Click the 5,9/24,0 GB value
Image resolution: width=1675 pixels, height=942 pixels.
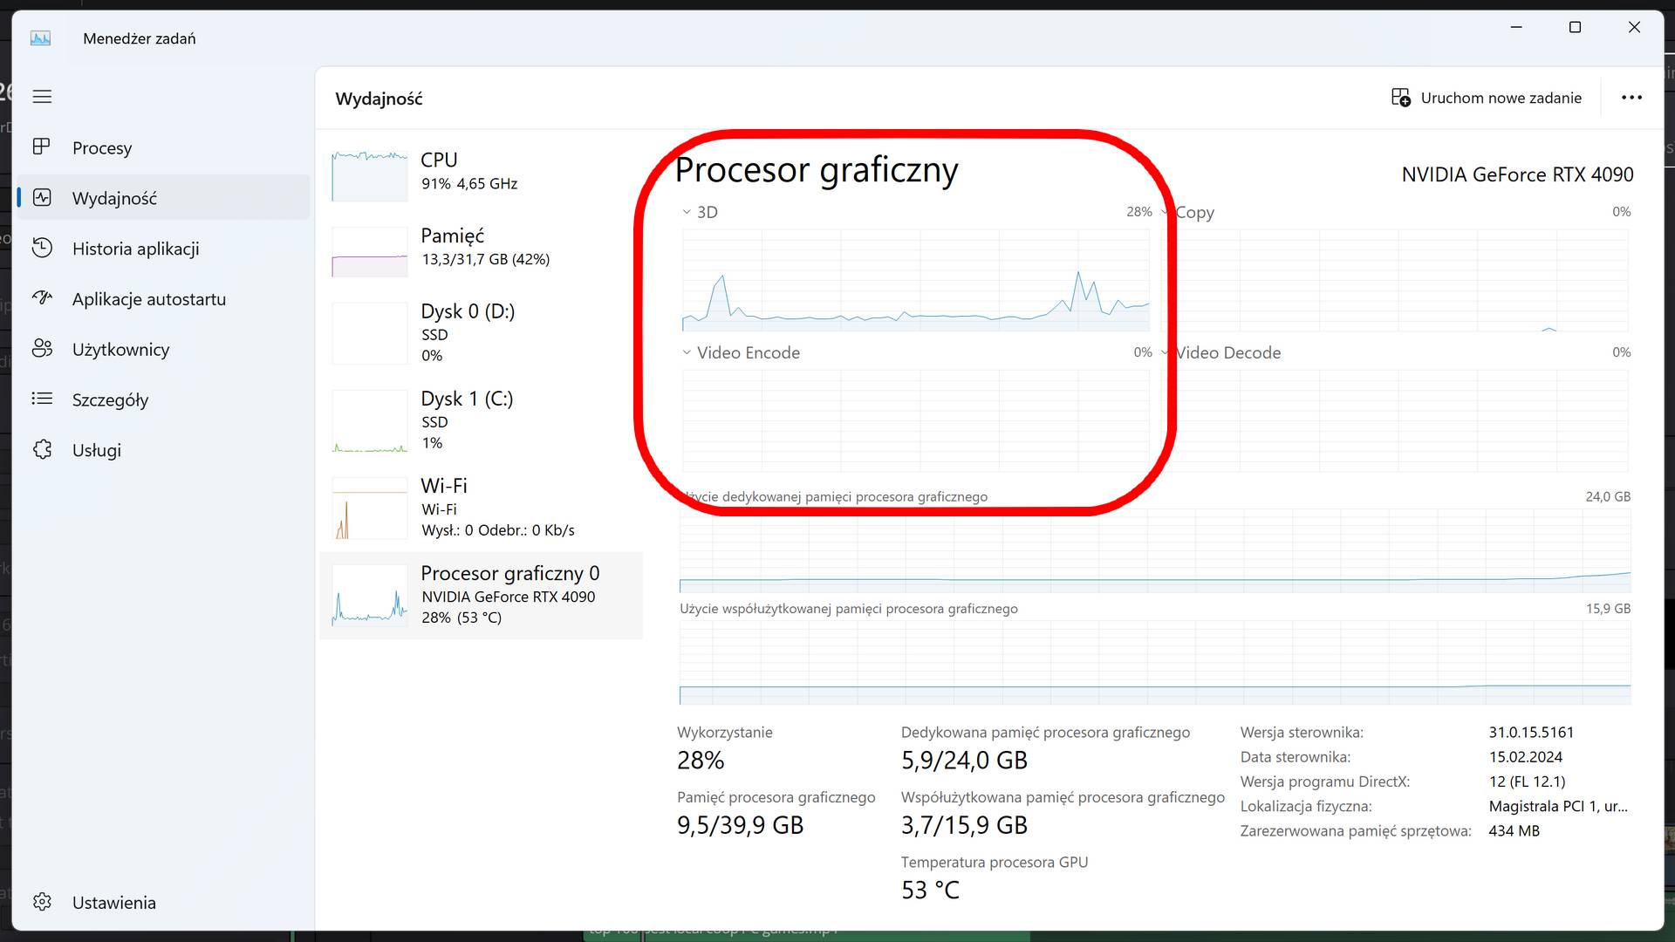[x=964, y=761]
